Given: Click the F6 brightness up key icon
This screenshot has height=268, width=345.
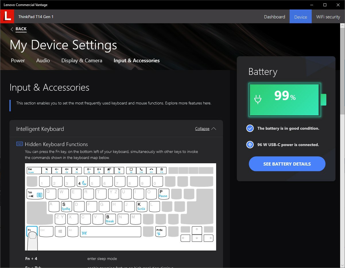Looking at the screenshot, I should point(99,170).
